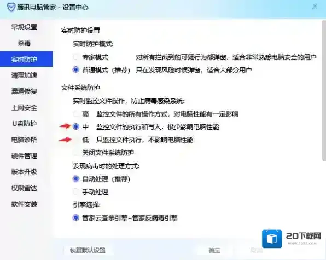The width and height of the screenshot is (326, 260).
Task: Set file monitoring level to 低
Action: tap(76, 140)
